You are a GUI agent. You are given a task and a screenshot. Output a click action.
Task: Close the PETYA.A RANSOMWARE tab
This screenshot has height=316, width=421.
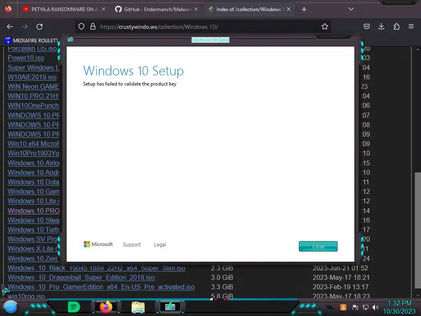[103, 9]
